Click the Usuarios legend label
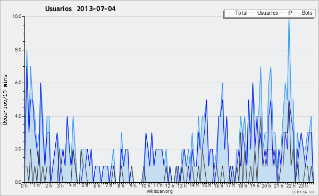This screenshot has width=319, height=196. pyautogui.click(x=267, y=13)
